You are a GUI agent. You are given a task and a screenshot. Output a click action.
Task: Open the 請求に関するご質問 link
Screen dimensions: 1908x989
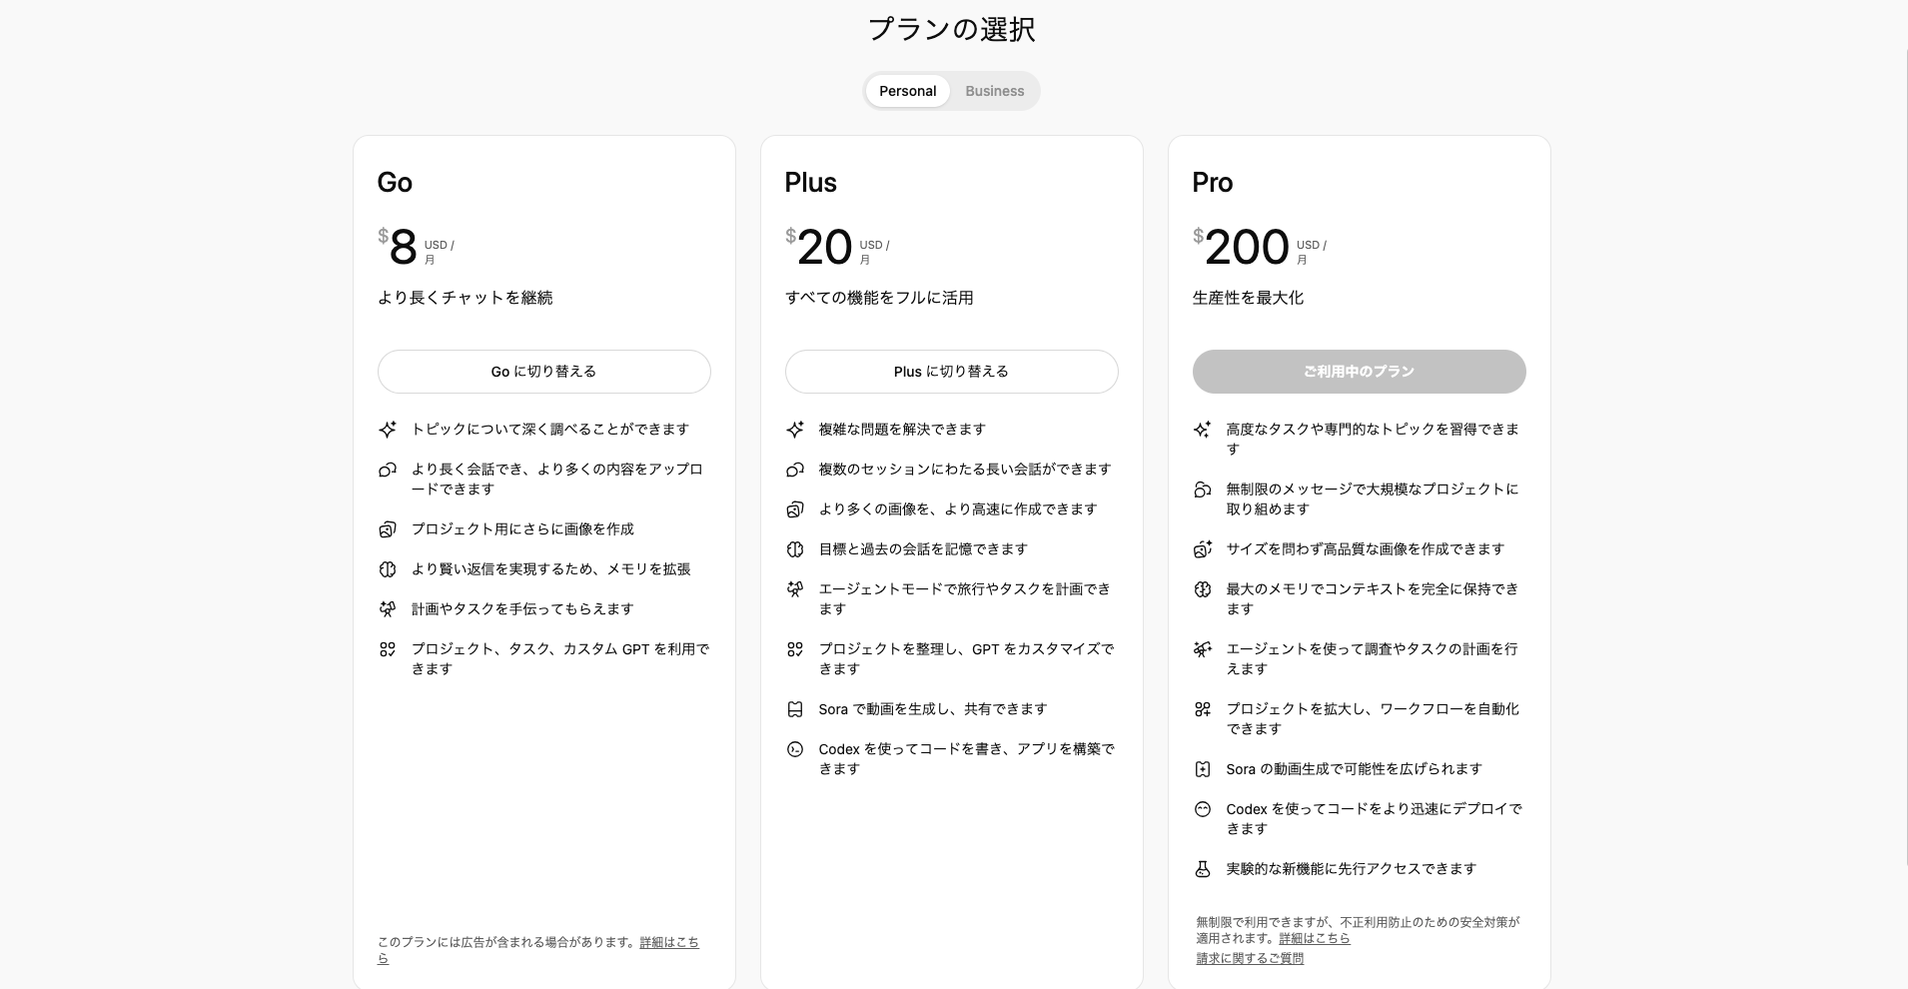[1249, 957]
